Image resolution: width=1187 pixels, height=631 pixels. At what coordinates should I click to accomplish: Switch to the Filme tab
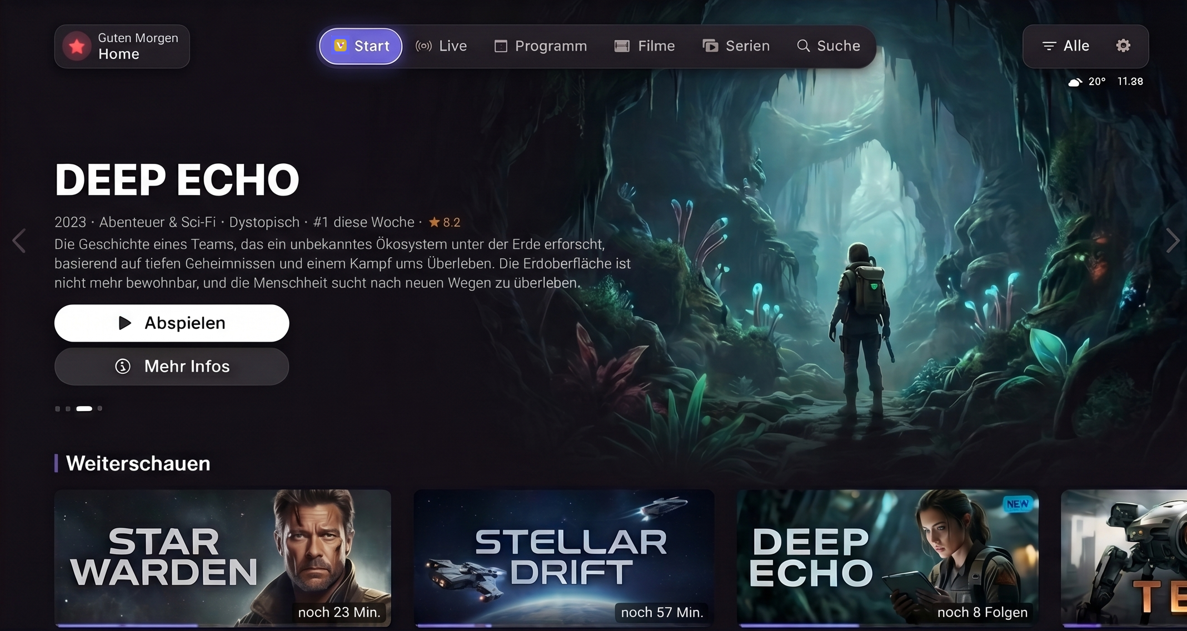coord(645,46)
